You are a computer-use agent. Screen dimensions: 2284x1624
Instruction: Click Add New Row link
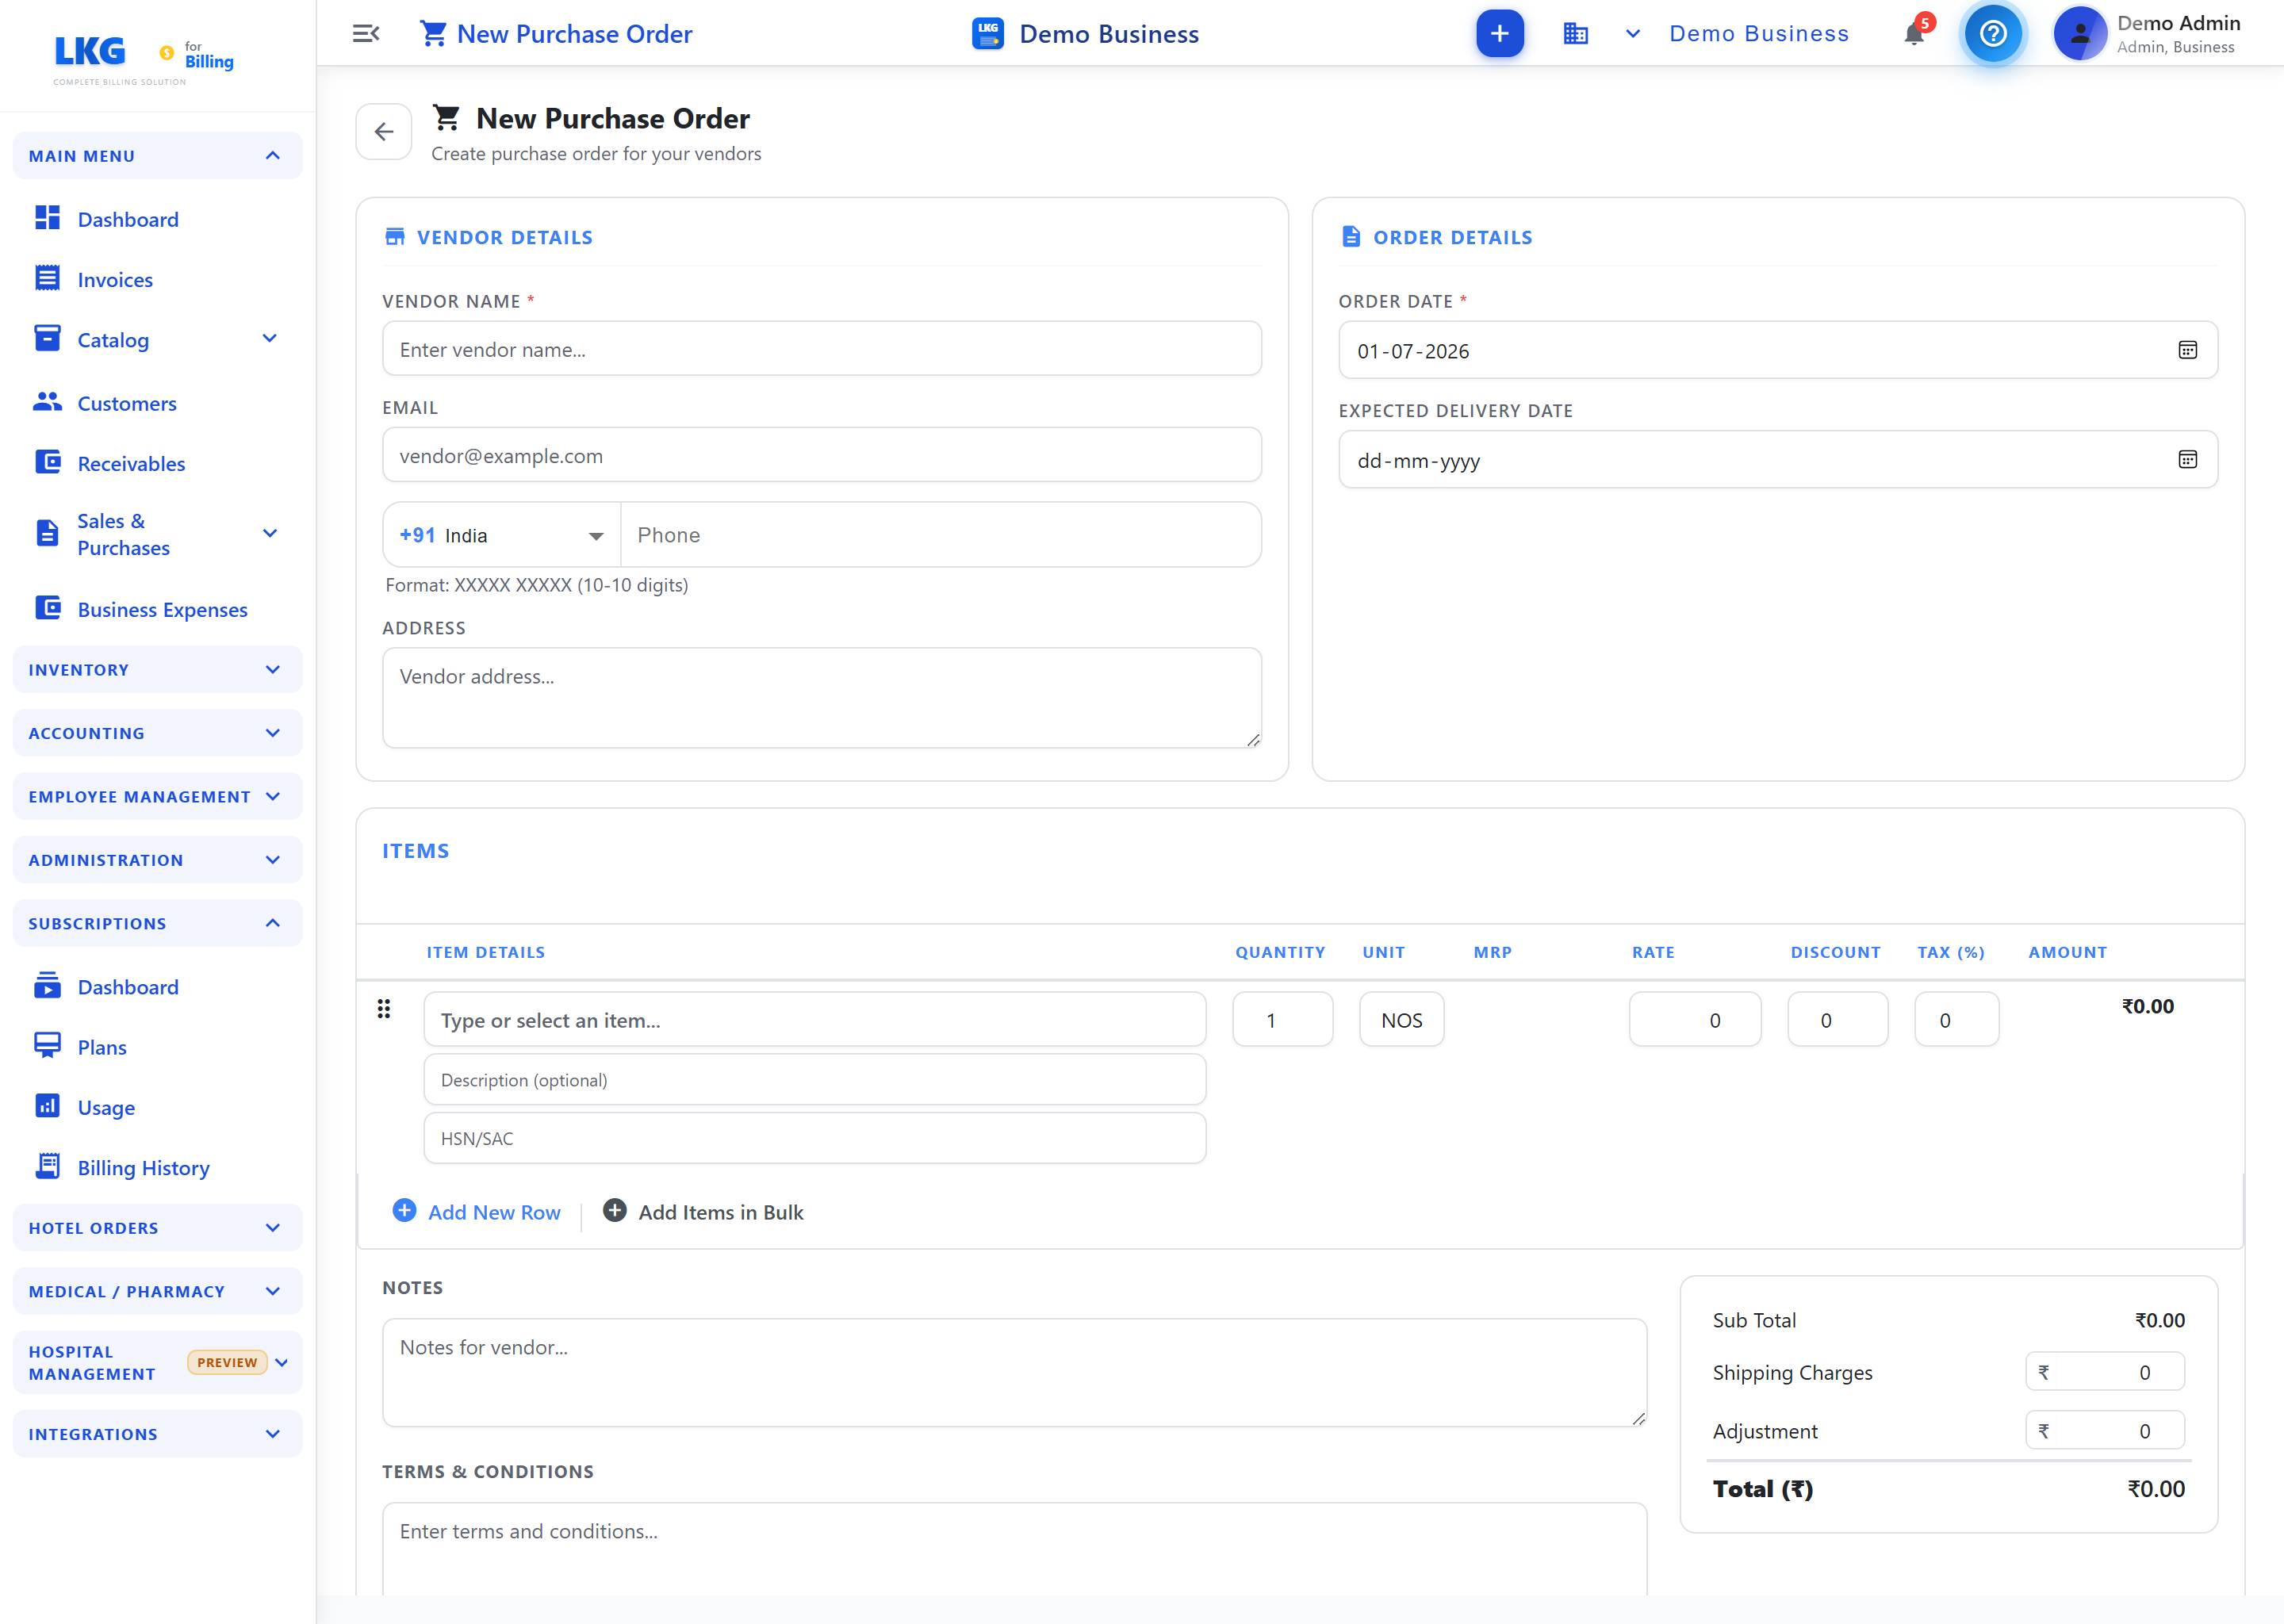pyautogui.click(x=494, y=1212)
